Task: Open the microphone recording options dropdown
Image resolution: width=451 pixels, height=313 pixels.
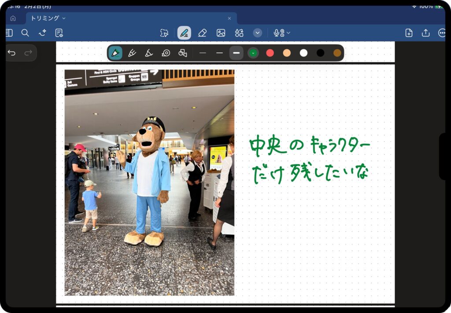Action: [x=288, y=33]
